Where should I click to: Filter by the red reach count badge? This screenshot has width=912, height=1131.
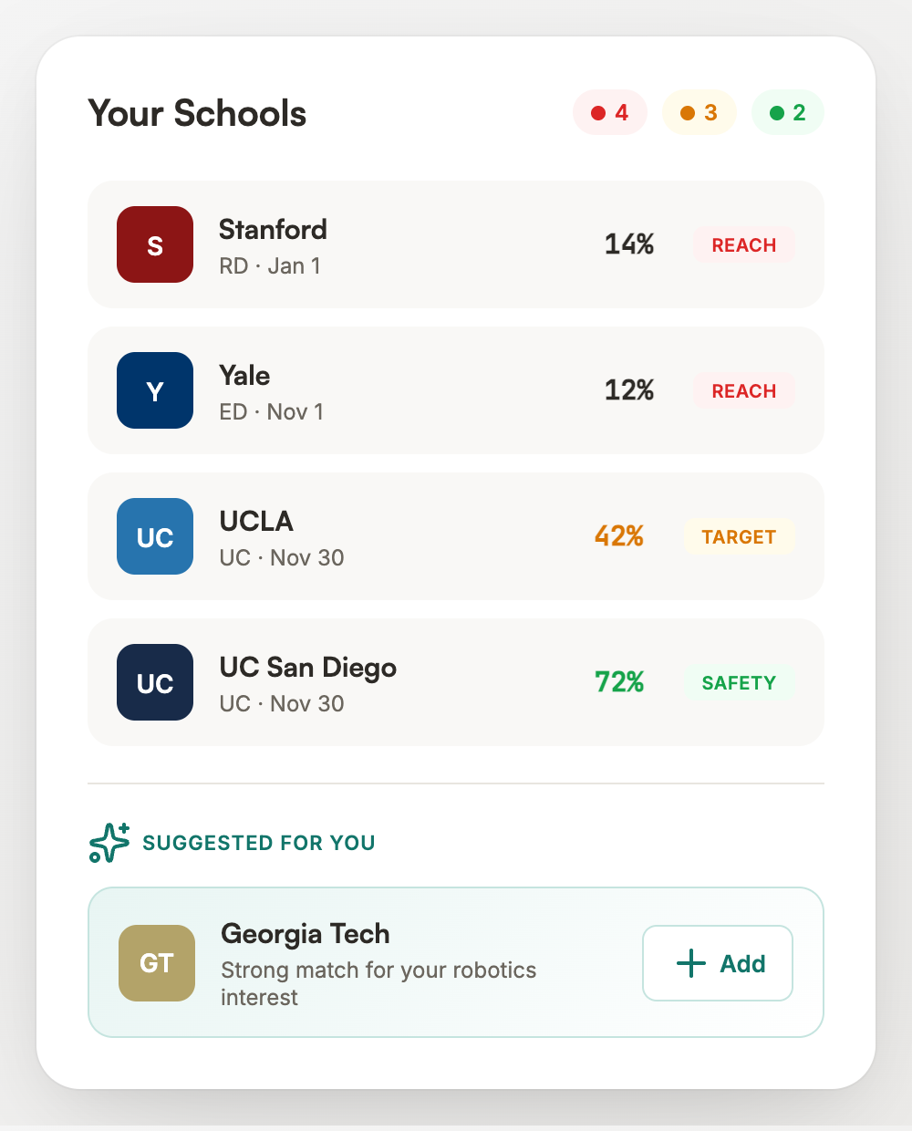(x=610, y=113)
